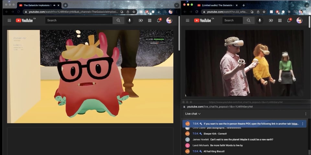
Task: Open a new tab in the left window
Action: pyautogui.click(x=65, y=5)
